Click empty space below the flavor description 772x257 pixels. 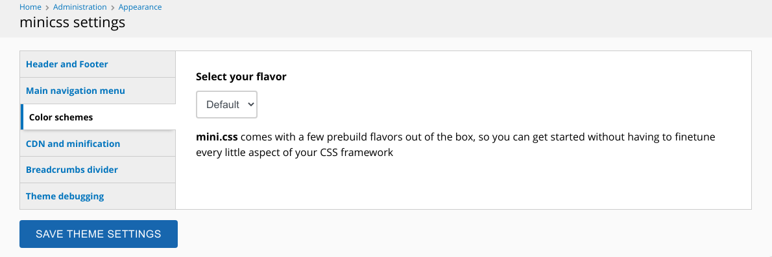tap(463, 184)
